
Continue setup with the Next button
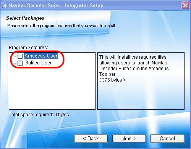coord(129,138)
